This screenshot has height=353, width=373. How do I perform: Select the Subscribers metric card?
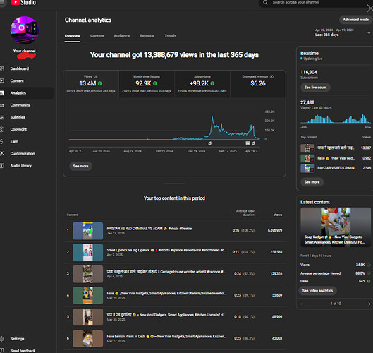tap(202, 84)
